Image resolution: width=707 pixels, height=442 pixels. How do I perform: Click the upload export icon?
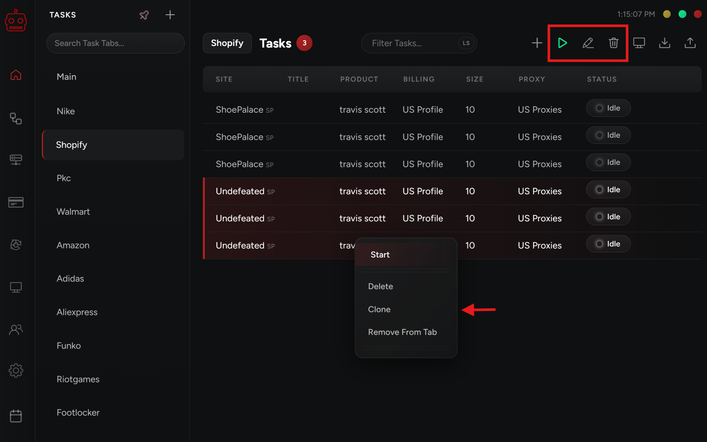pyautogui.click(x=690, y=43)
